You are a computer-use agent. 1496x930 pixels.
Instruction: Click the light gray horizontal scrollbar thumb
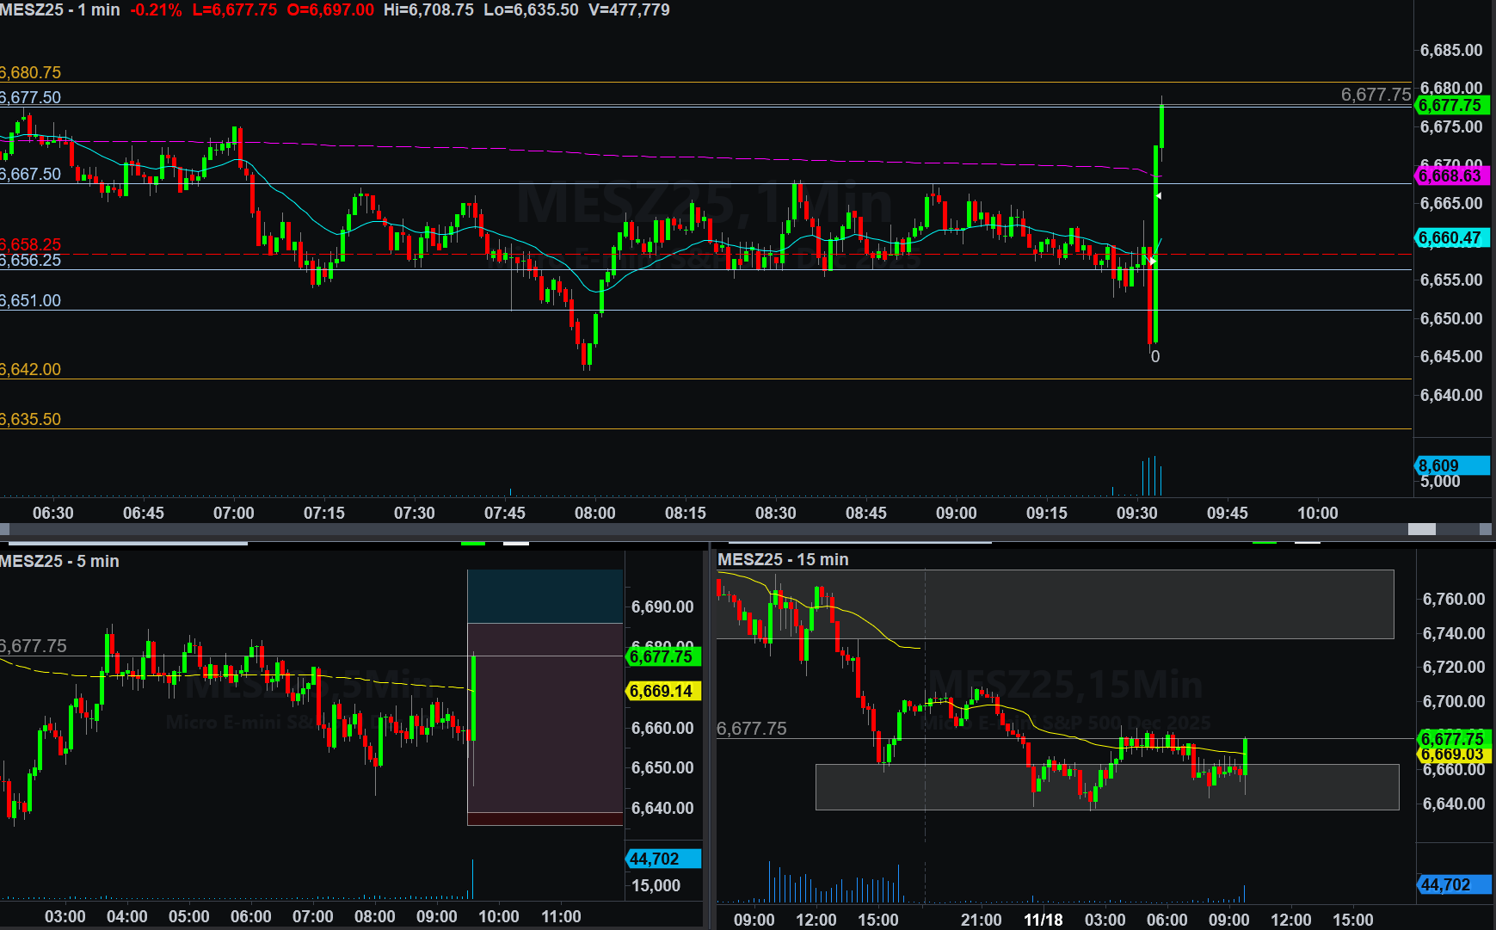click(1421, 529)
